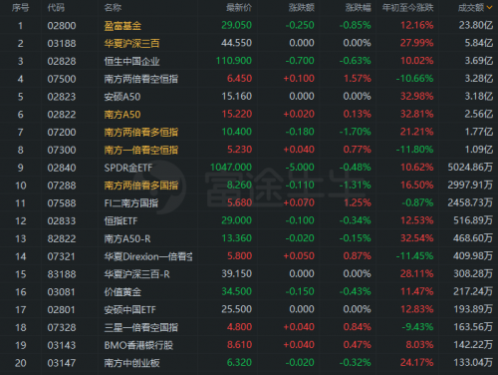Click the 代码 column header
This screenshot has height=375, width=498.
click(x=56, y=7)
